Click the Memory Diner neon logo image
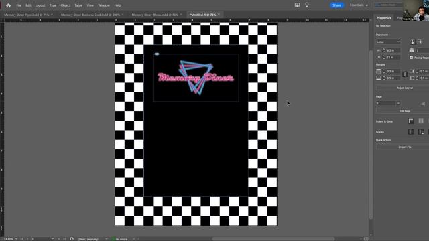The height and width of the screenshot is (241, 429). (196, 78)
